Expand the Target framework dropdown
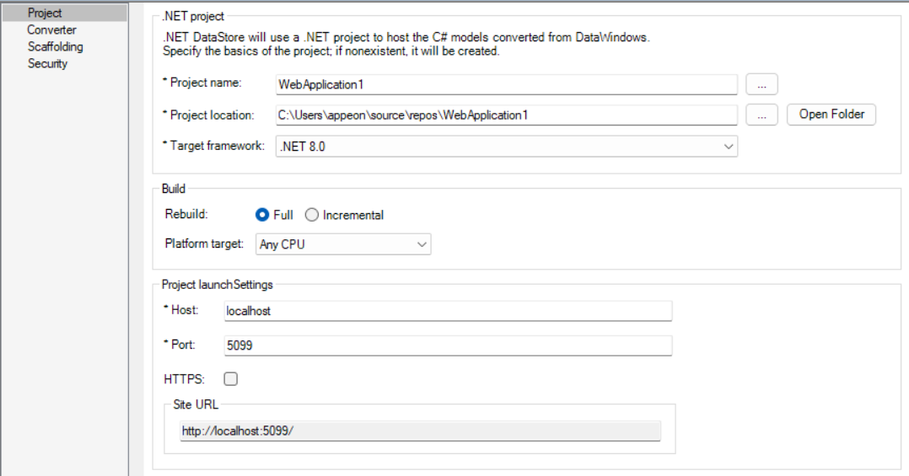 [x=729, y=147]
